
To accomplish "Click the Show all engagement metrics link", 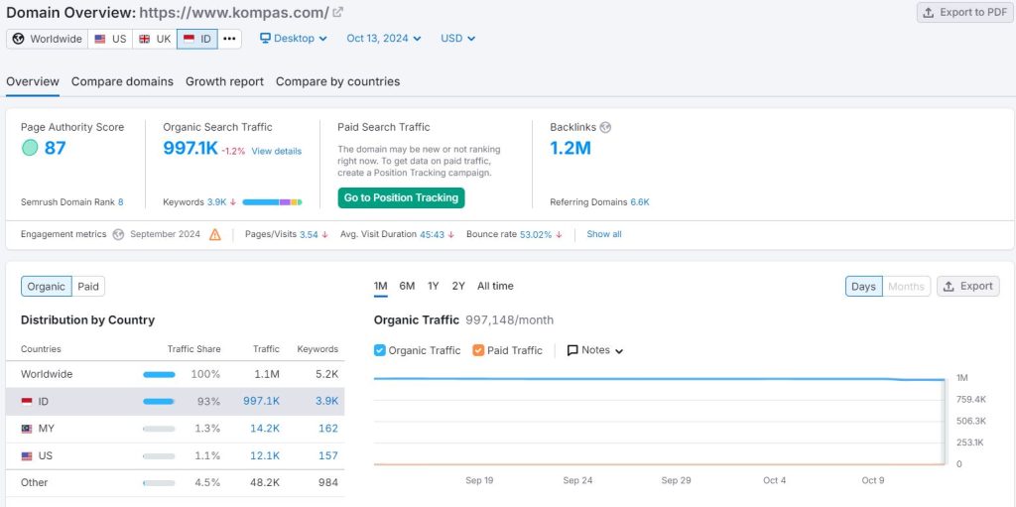I will (604, 234).
